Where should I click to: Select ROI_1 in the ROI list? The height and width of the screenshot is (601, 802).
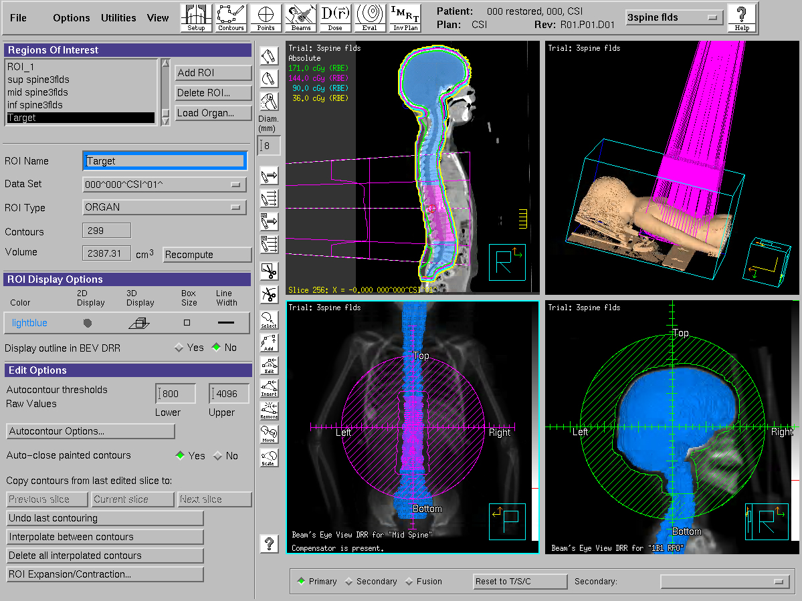click(x=81, y=67)
